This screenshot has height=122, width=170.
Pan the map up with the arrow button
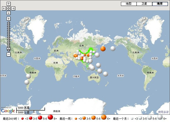coord(8,4)
